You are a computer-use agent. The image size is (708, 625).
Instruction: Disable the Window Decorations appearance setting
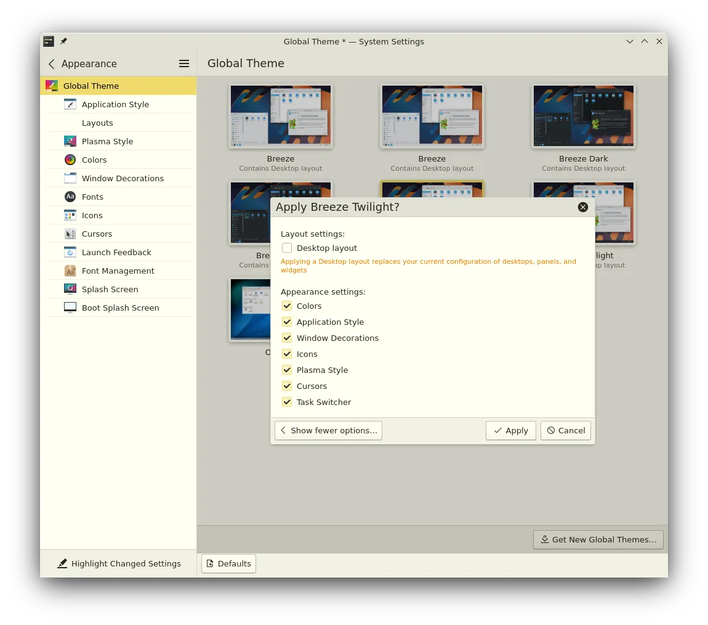[287, 337]
